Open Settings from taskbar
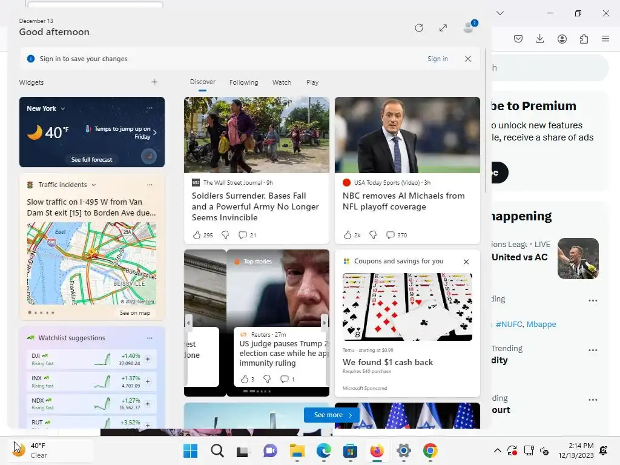This screenshot has width=620, height=465. (x=403, y=450)
